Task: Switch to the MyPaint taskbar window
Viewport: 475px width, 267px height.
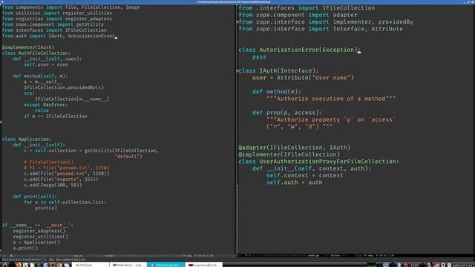Action: (x=91, y=265)
